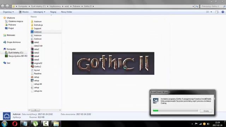
Task: Click the InstallShield Wizard title bar
Action: [x=183, y=92]
